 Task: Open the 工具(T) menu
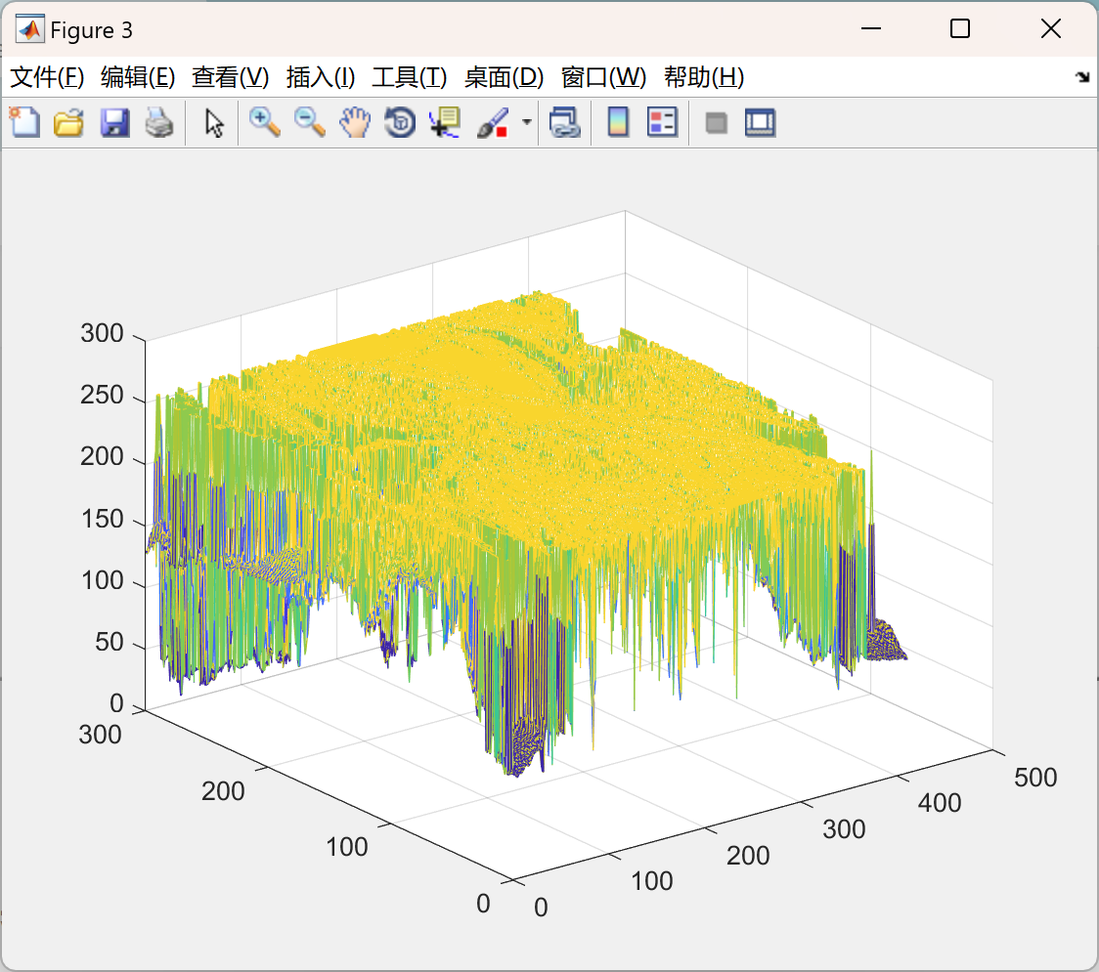click(x=410, y=77)
